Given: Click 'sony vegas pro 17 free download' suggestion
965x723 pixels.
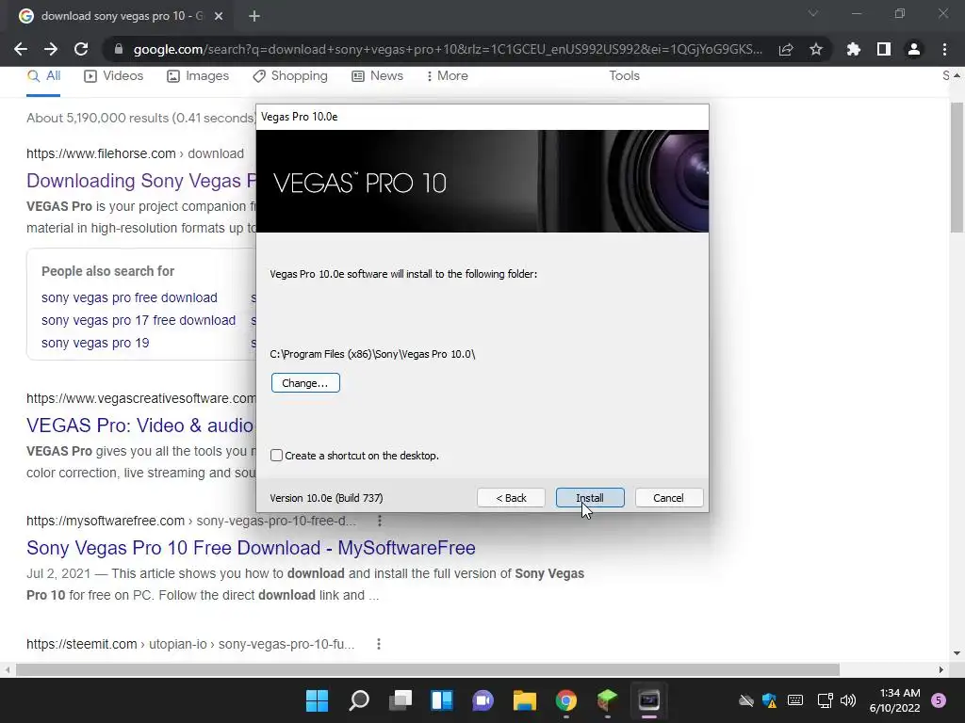Looking at the screenshot, I should click(x=139, y=320).
